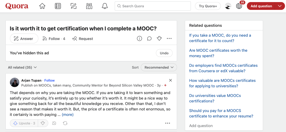Downvote Arjan Tupan's answer

[x=43, y=123]
